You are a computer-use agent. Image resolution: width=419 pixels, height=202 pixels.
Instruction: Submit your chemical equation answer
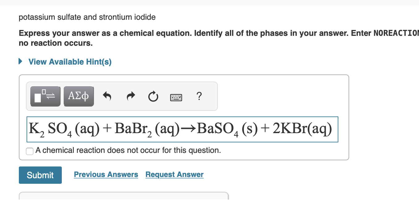click(40, 175)
